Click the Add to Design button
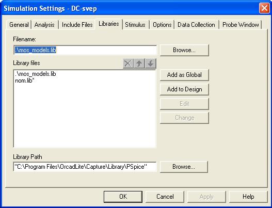272x208 pixels. 184,89
